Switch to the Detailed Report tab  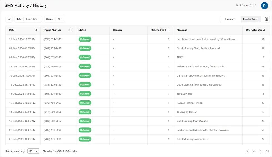(250, 19)
